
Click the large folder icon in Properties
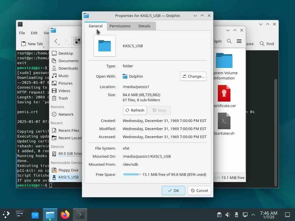coord(104,46)
